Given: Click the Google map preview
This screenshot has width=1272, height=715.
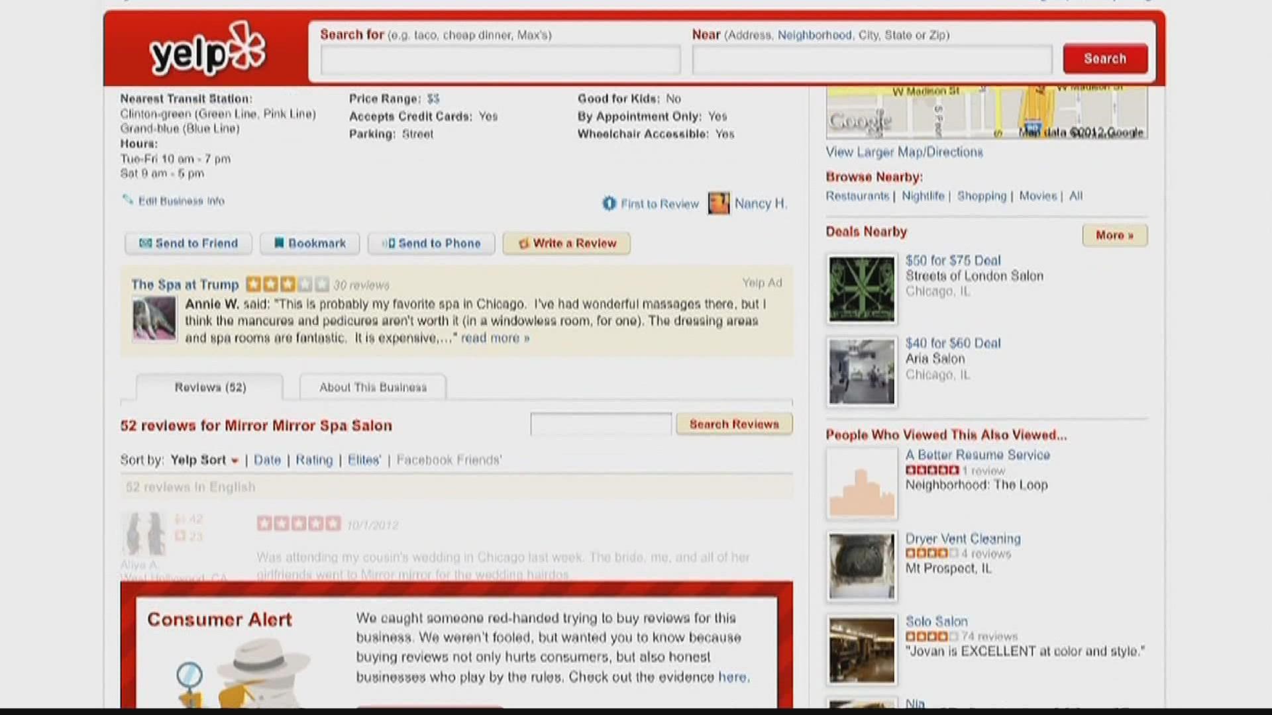Looking at the screenshot, I should [x=987, y=112].
